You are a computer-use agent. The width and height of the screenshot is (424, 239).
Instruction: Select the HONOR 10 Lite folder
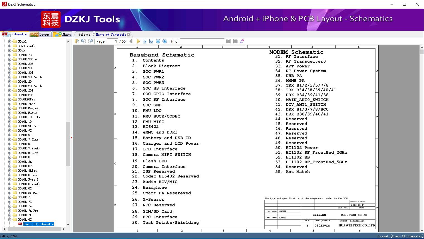pos(29,117)
